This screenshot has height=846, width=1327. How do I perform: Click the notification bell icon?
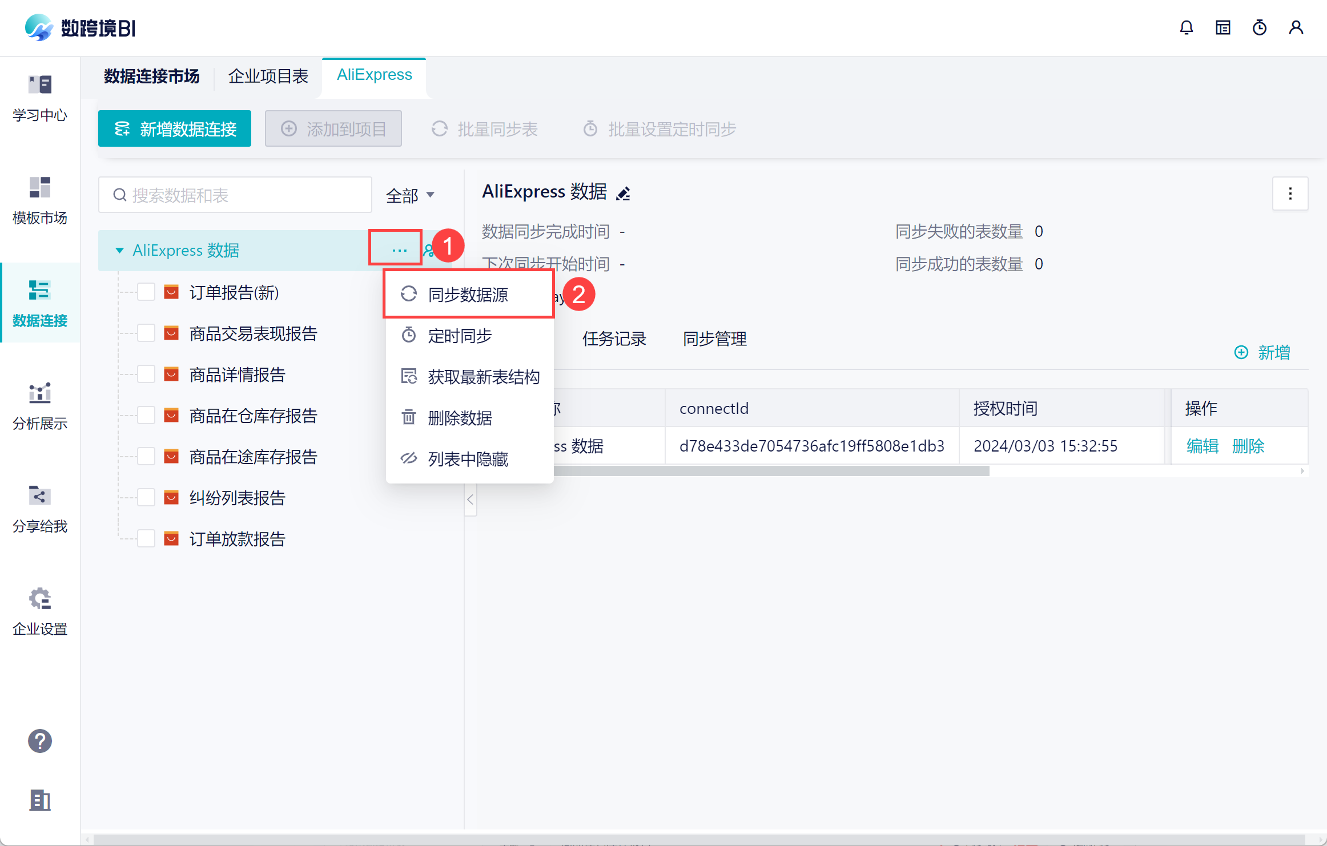tap(1186, 27)
